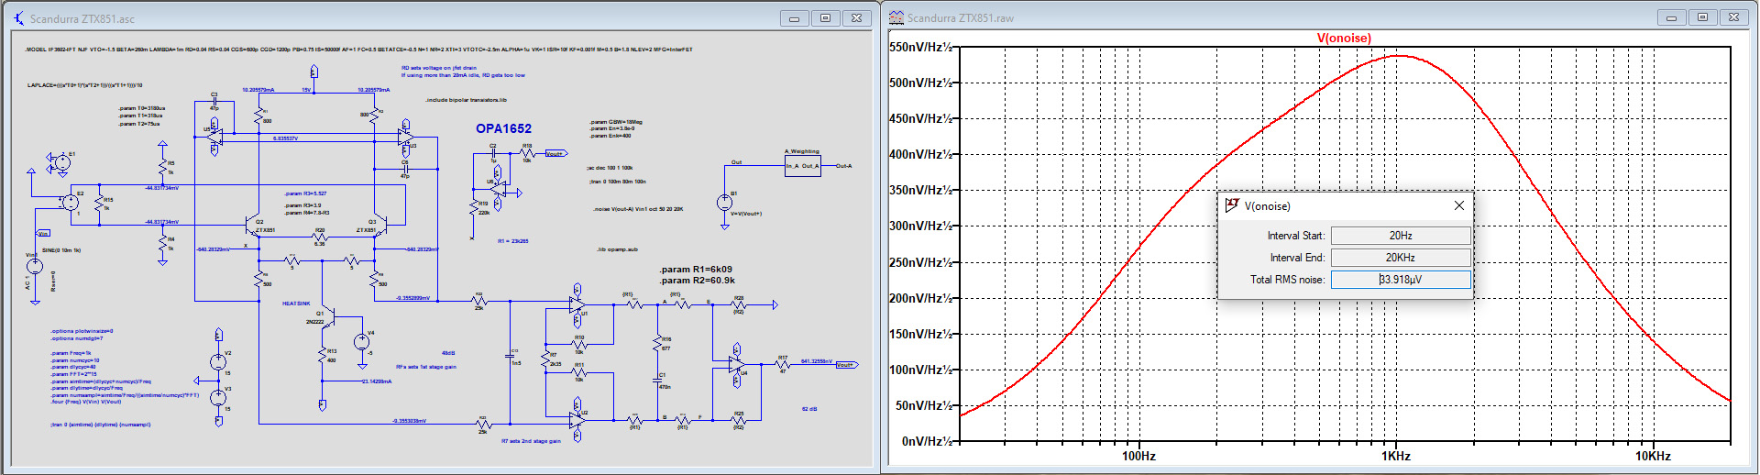1760x475 pixels.
Task: Click the Vin AC voltage source symbol
Action: pos(35,267)
